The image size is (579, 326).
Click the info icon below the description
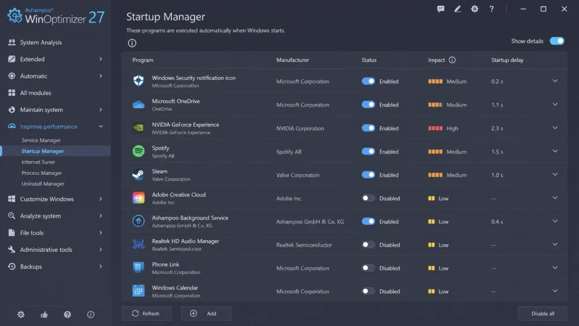132,43
